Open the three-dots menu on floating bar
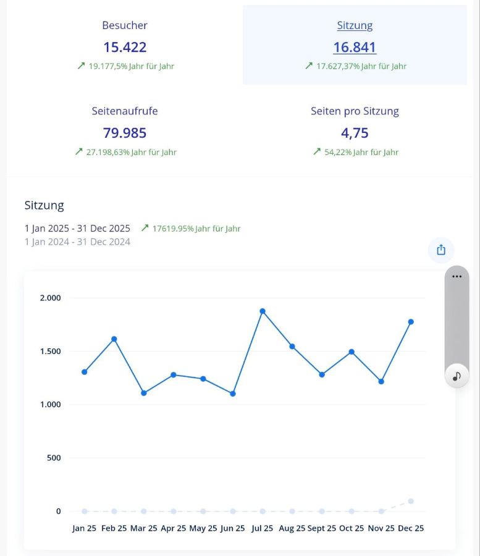This screenshot has height=556, width=480. pos(457,276)
